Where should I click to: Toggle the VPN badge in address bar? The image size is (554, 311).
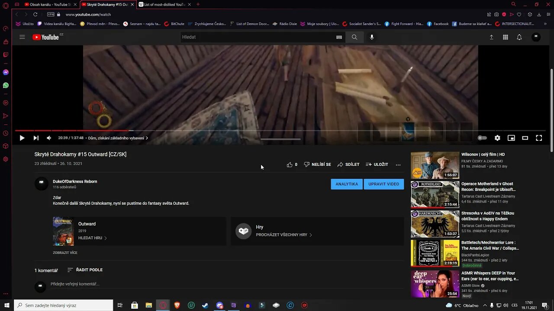[51, 14]
